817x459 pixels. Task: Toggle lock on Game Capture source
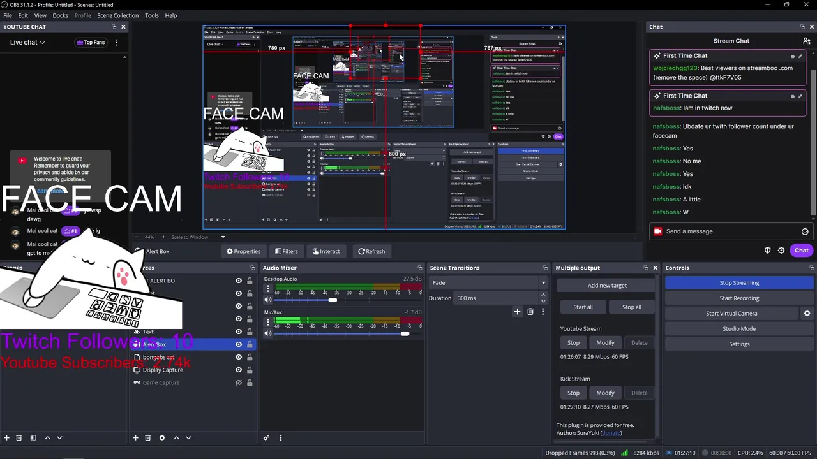[250, 382]
